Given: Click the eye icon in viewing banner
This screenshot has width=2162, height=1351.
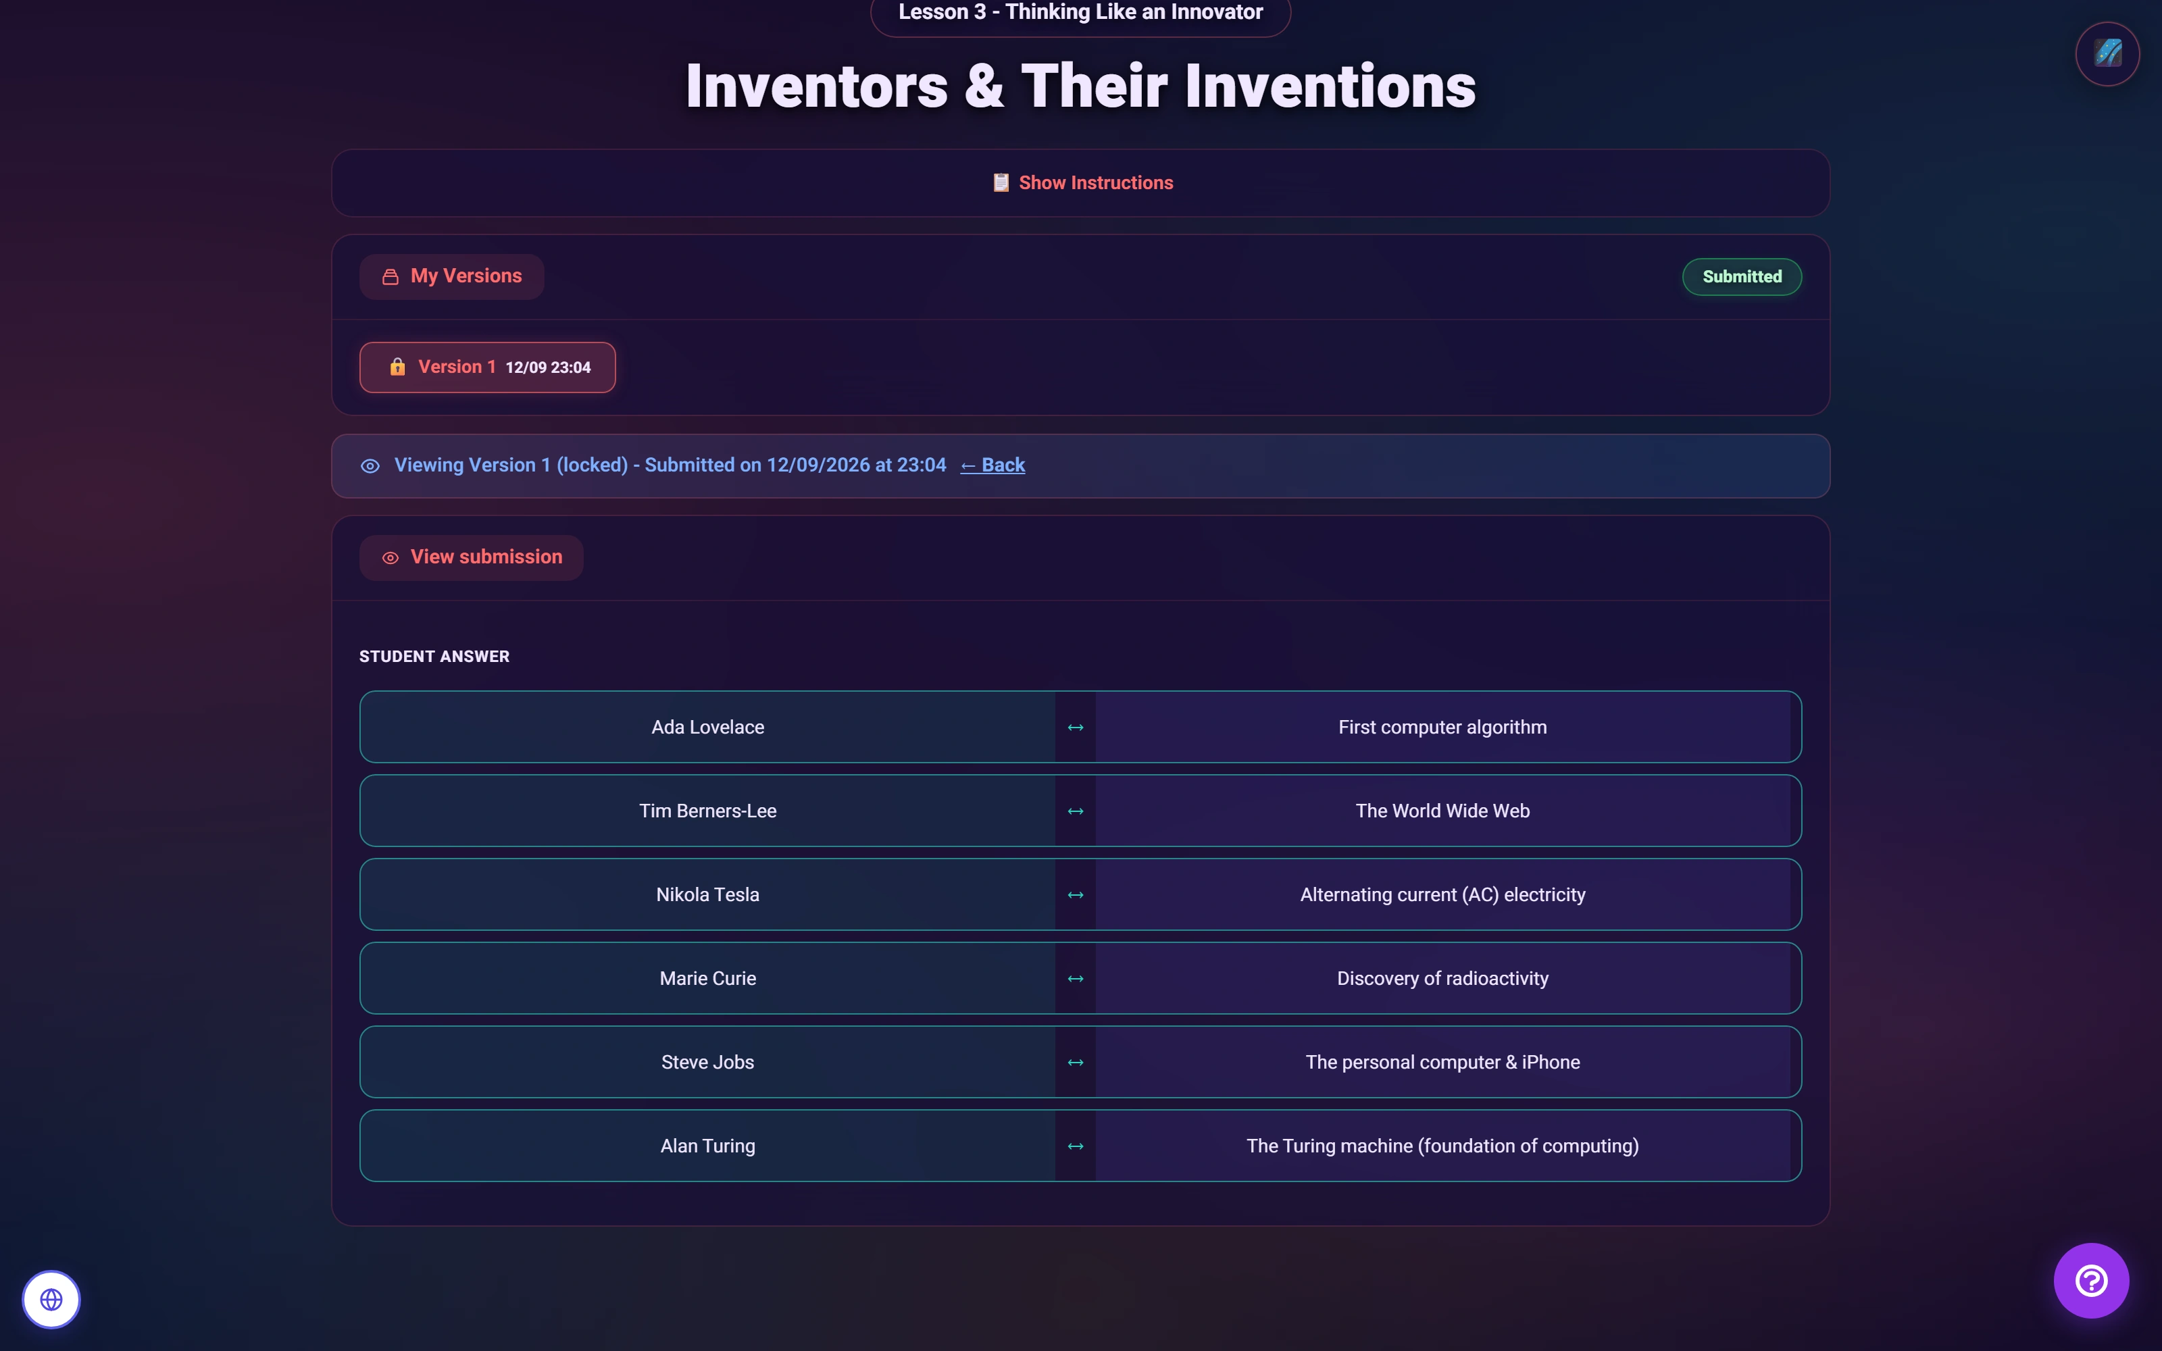Looking at the screenshot, I should [x=370, y=466].
